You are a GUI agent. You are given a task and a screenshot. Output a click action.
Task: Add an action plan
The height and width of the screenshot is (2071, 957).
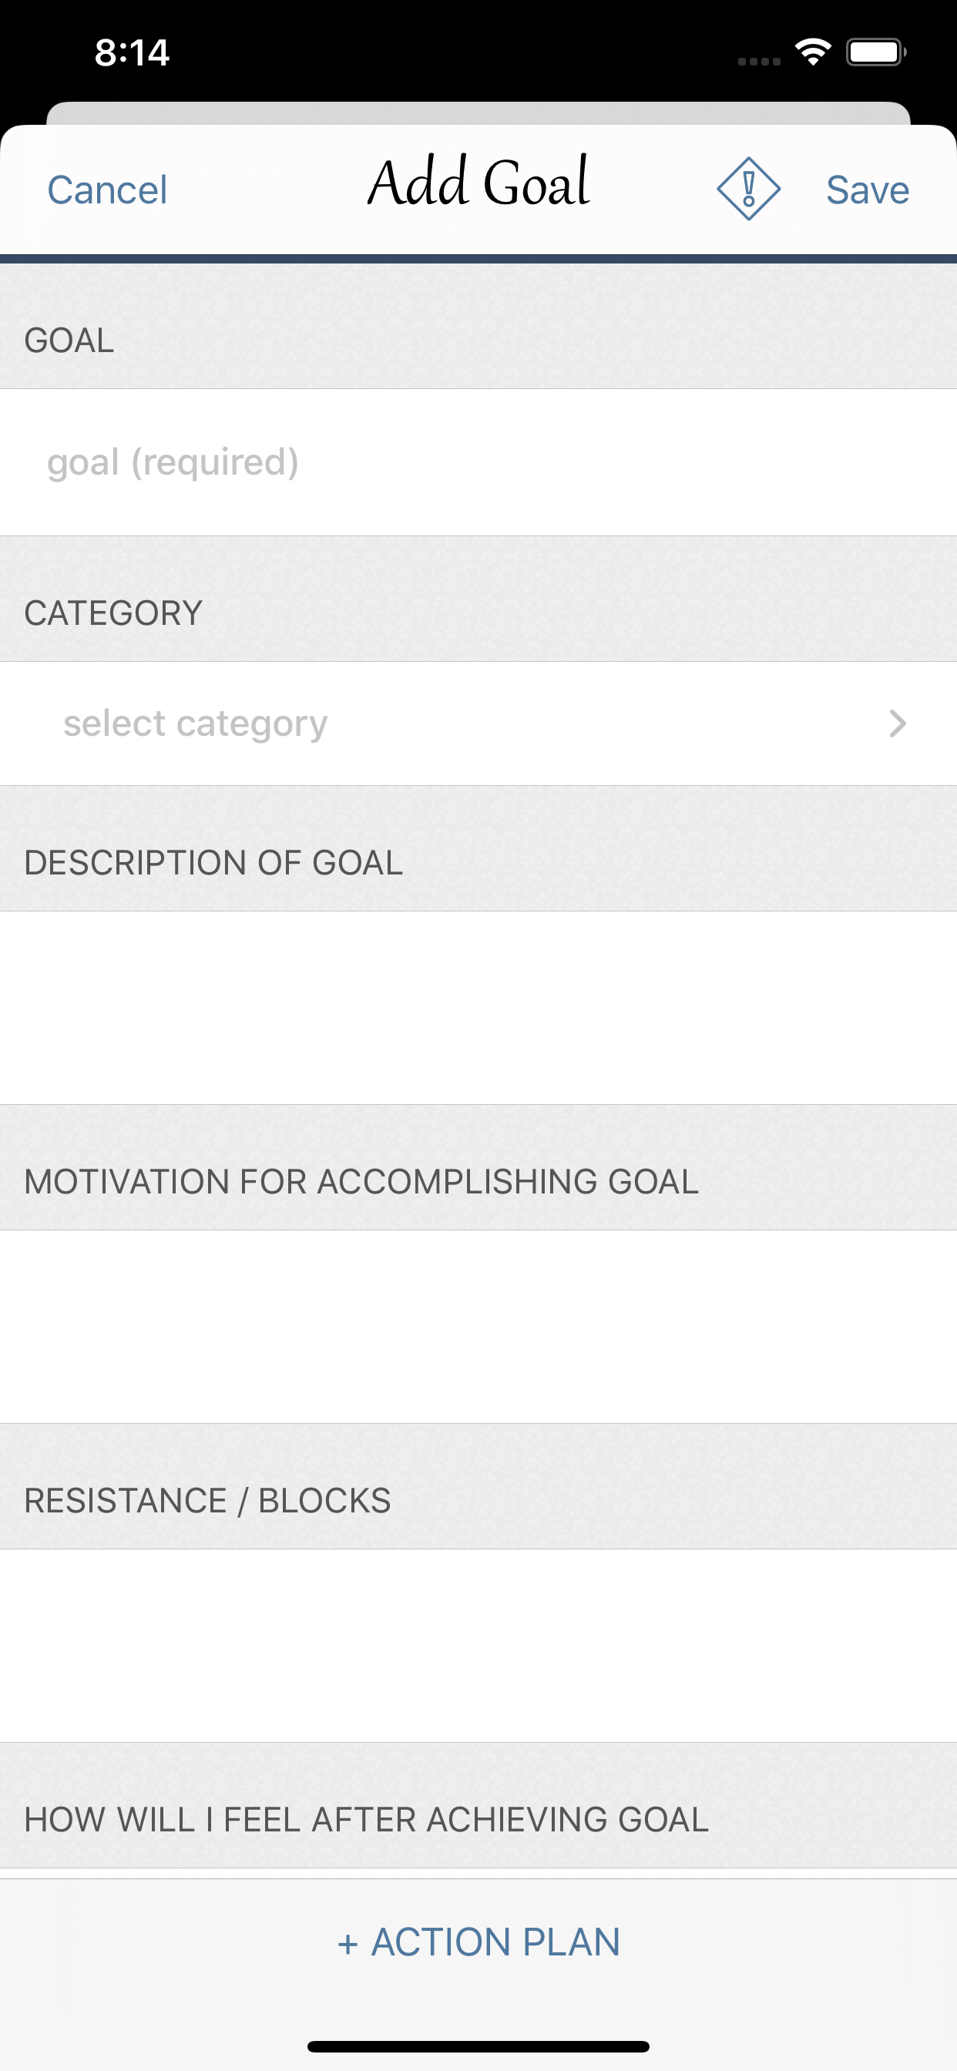point(478,1942)
